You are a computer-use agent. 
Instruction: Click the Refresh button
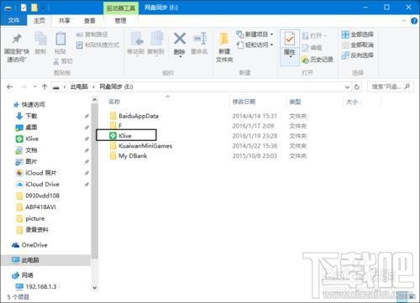point(357,87)
